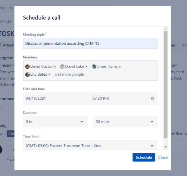
Task: Click David Castro's avatar
Action: click(x=27, y=66)
